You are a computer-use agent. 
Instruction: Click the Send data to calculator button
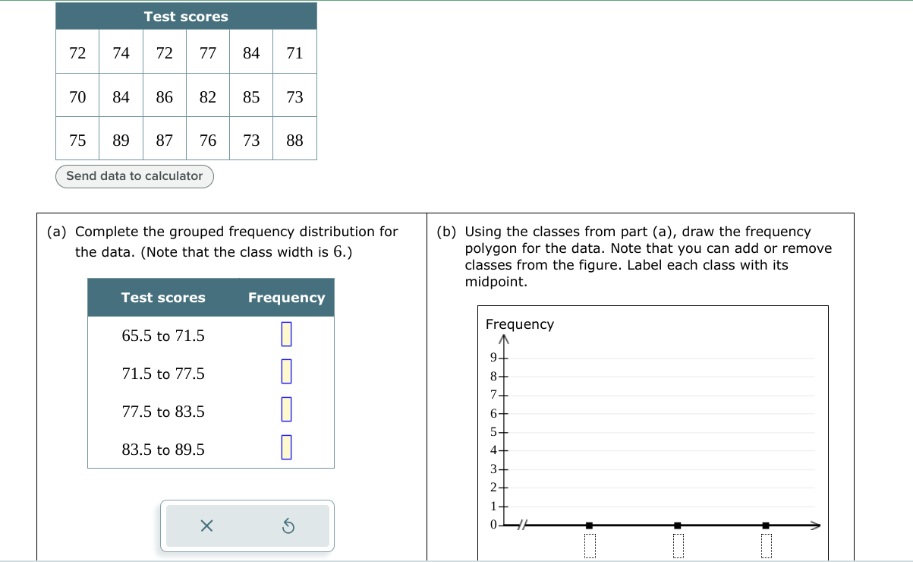pos(134,176)
